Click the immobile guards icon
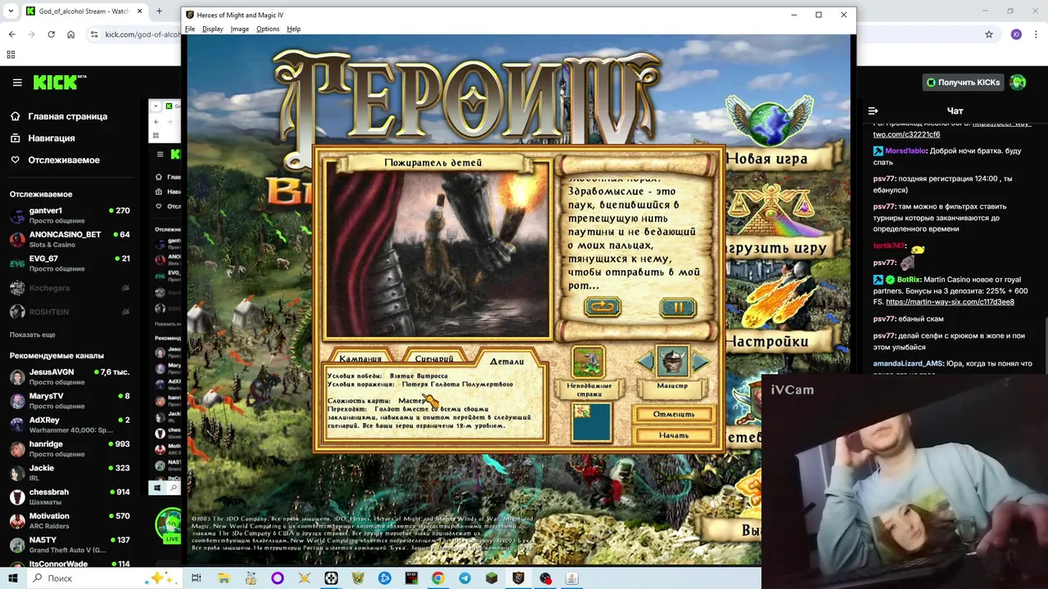This screenshot has height=589, width=1048. (x=589, y=362)
